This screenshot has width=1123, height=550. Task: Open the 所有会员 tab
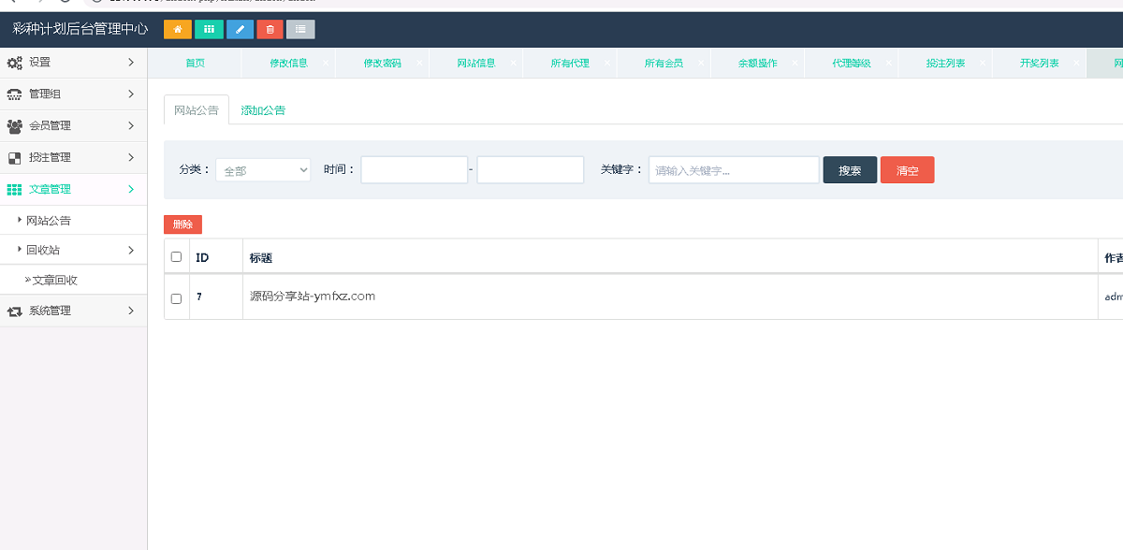pos(664,64)
